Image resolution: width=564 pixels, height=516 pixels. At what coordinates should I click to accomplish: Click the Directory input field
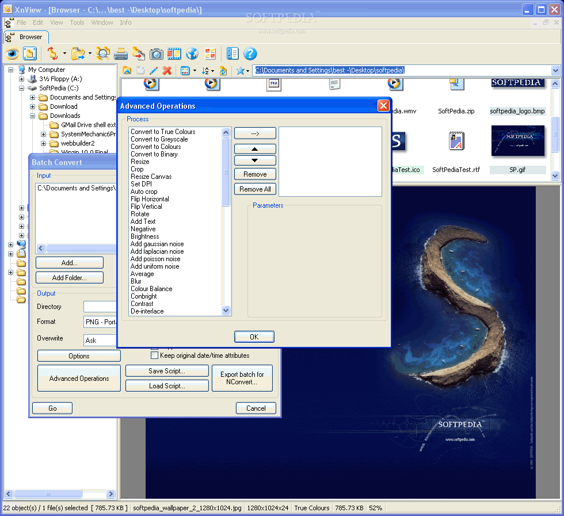(100, 307)
